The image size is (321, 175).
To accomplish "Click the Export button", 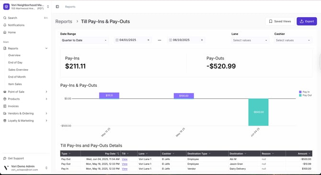I will pyautogui.click(x=307, y=21).
